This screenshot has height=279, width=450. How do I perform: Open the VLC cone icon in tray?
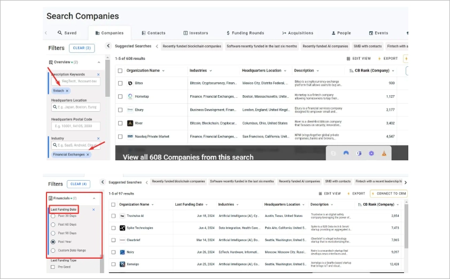(x=384, y=153)
